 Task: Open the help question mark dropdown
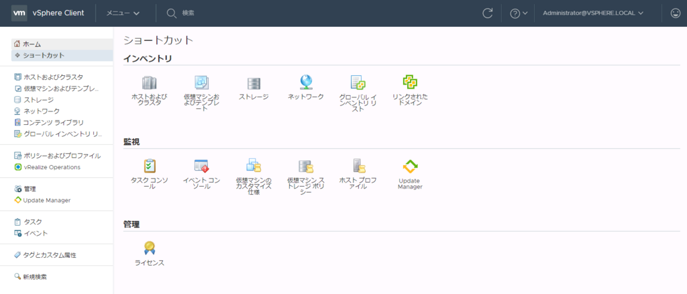[519, 13]
